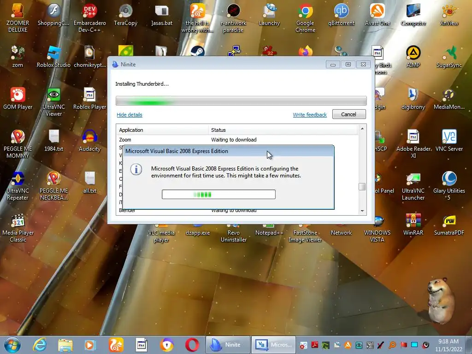Launch Internet Explorer from the taskbar
472x354 pixels.
(x=40, y=345)
